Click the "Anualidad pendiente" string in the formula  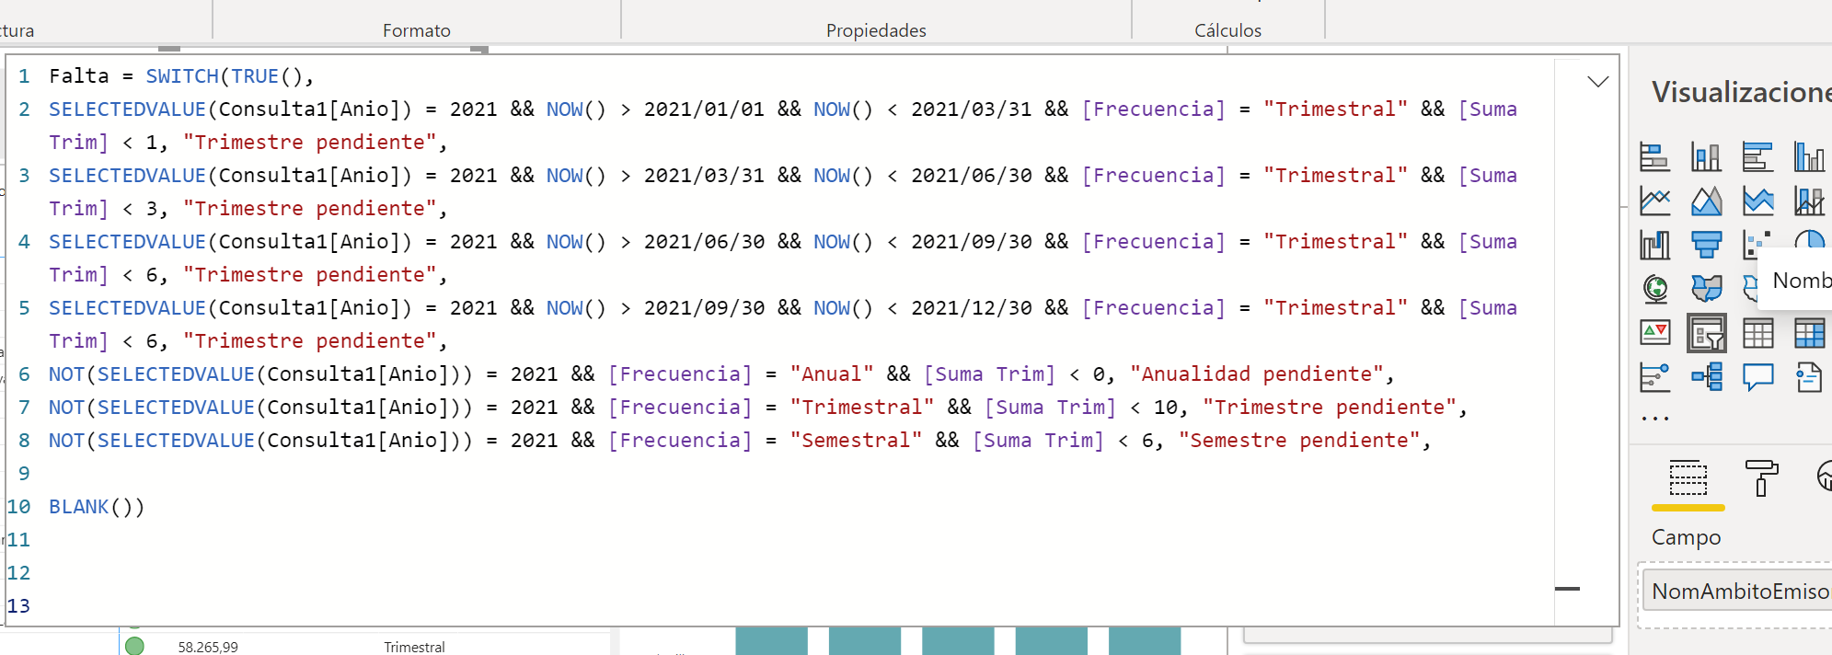click(x=1256, y=374)
